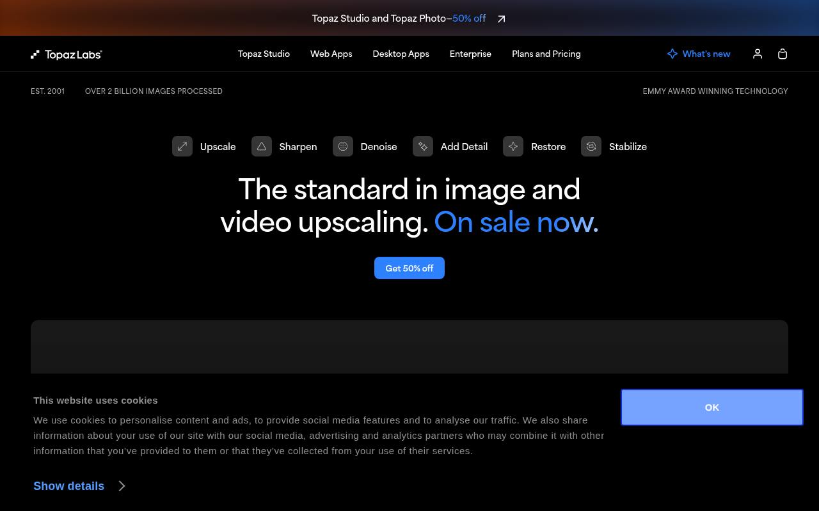Open the Desktop Apps menu
The height and width of the screenshot is (511, 819).
(x=401, y=54)
